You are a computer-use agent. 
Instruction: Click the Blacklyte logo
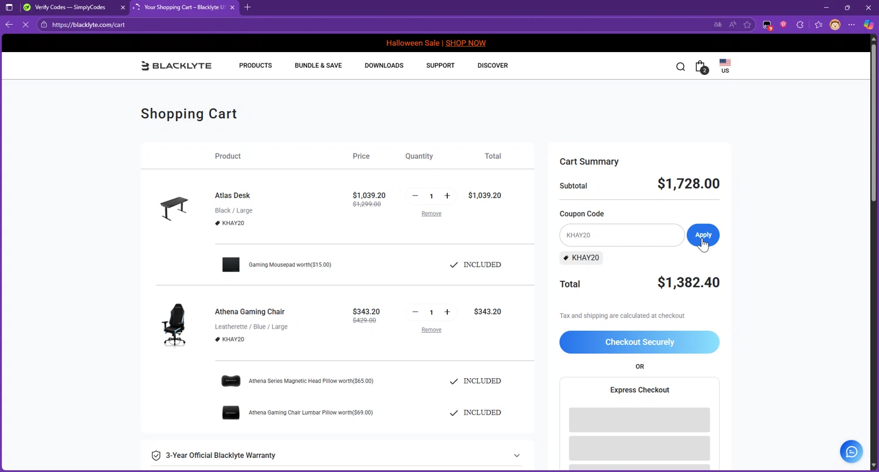coord(176,66)
